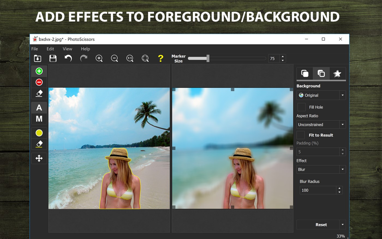Click the Marker Size value field

pyautogui.click(x=274, y=58)
